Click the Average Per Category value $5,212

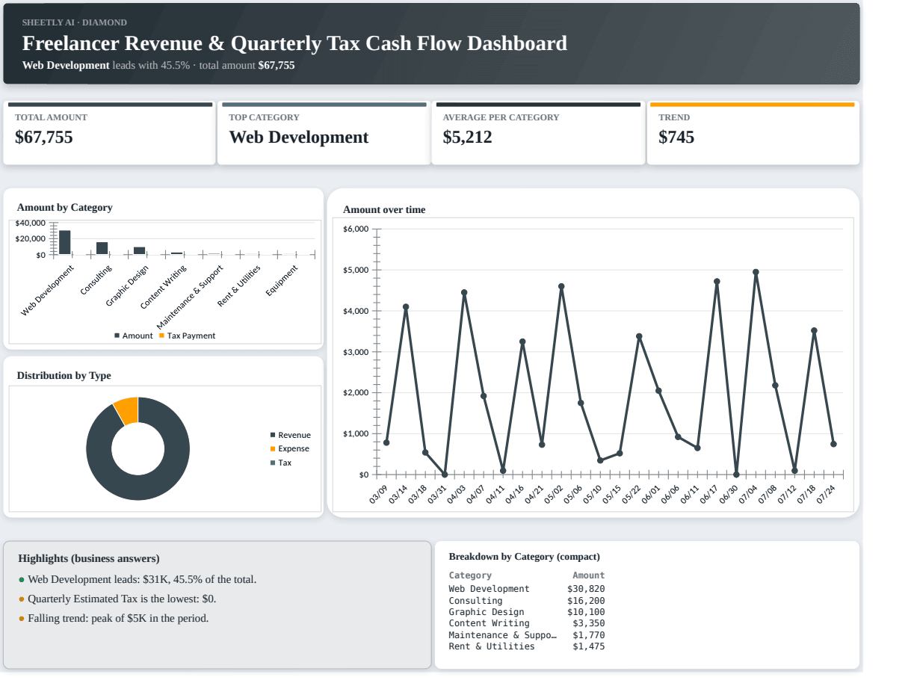coord(468,137)
